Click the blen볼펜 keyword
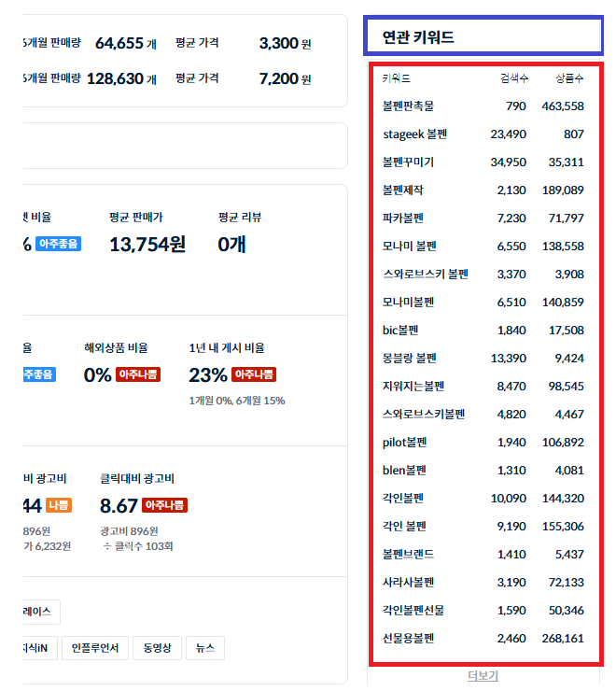Image resolution: width=616 pixels, height=691 pixels. [404, 471]
